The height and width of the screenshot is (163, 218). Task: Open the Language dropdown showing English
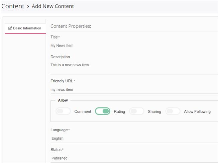(x=134, y=138)
